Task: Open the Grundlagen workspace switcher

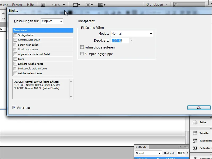Action: [x=157, y=5]
